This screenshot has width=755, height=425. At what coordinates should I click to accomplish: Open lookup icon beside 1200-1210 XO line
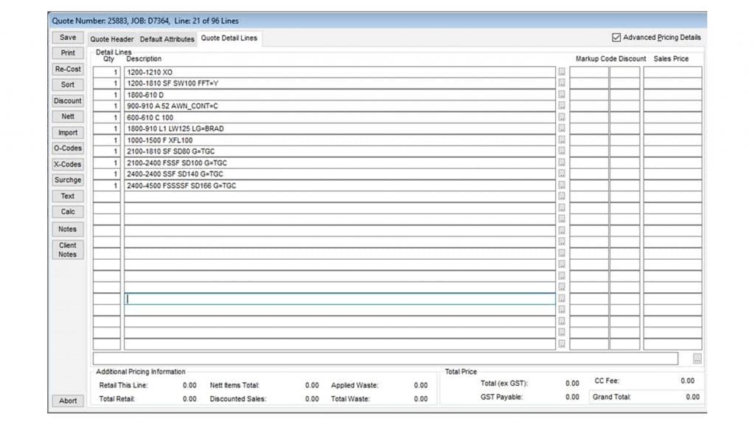coord(561,72)
